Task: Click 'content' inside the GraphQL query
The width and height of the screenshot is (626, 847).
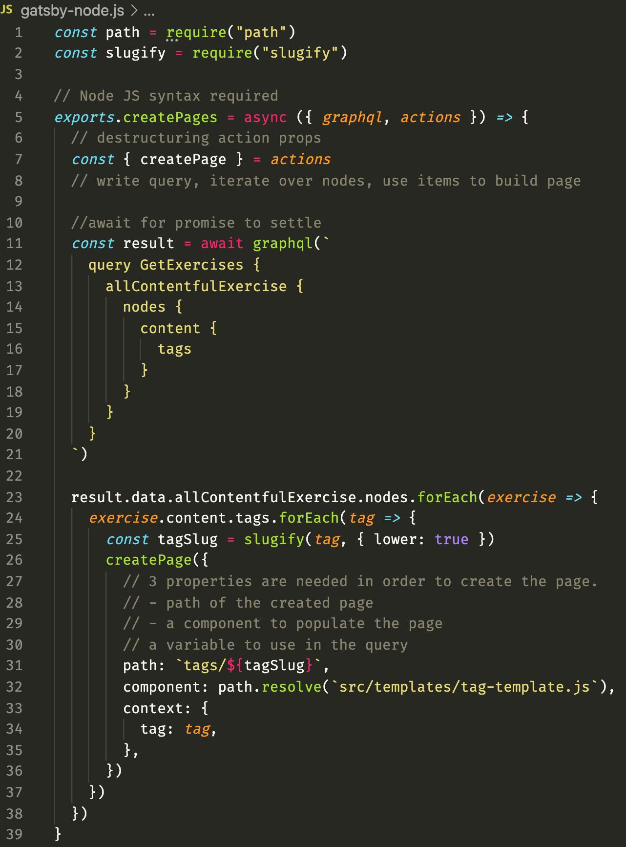Action: 170,328
